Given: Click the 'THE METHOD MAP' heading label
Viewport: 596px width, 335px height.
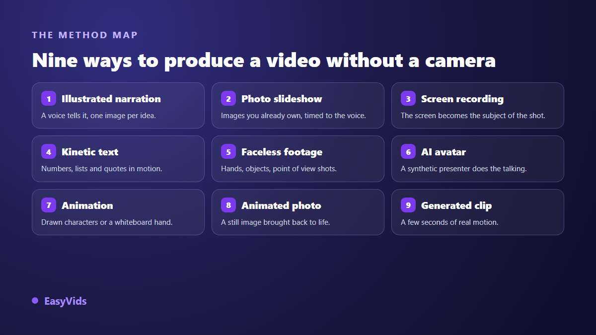Looking at the screenshot, I should [85, 35].
